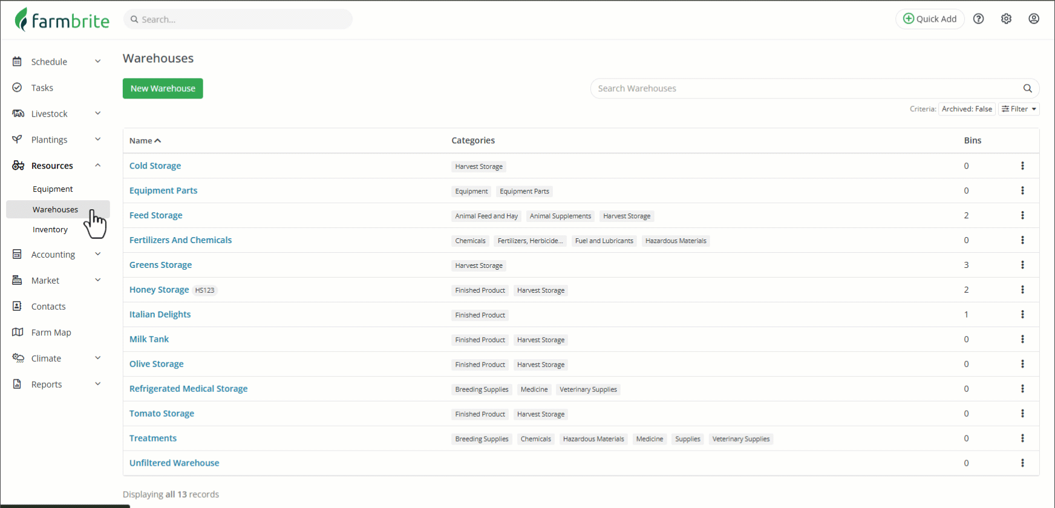Open kebab menu for Equipment Parts row
The width and height of the screenshot is (1055, 508).
(1022, 190)
